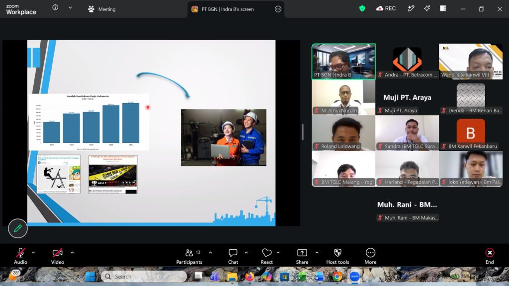Open Excel from taskbar
Viewport: 509px width, 286px height.
(302, 277)
